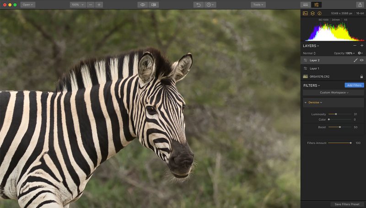Toggle the quick preview eye icon

pos(143,5)
